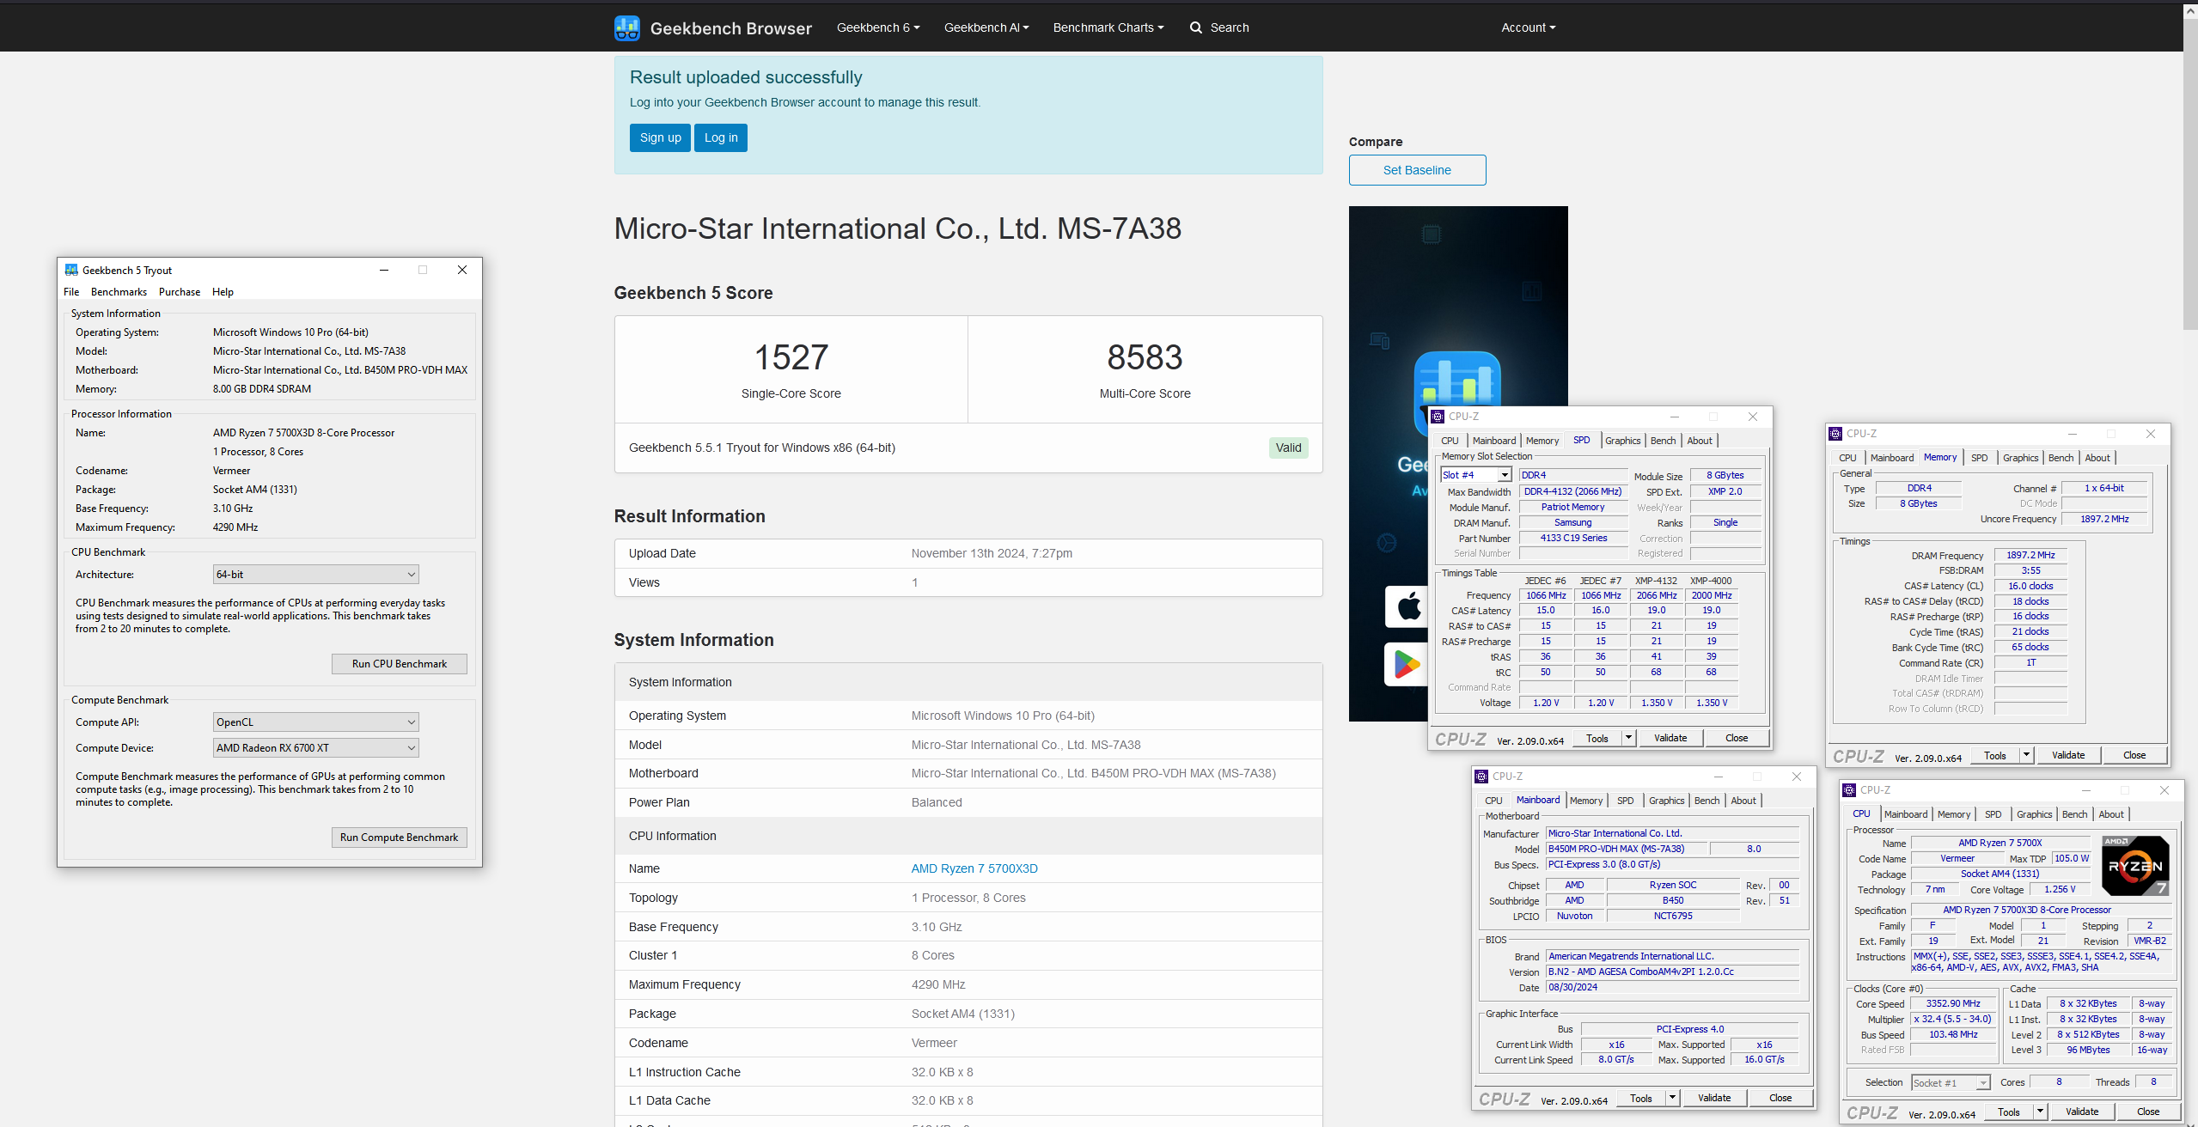Switch to Bench tab in Memory window
This screenshot has height=1127, width=2198.
pos(2061,458)
